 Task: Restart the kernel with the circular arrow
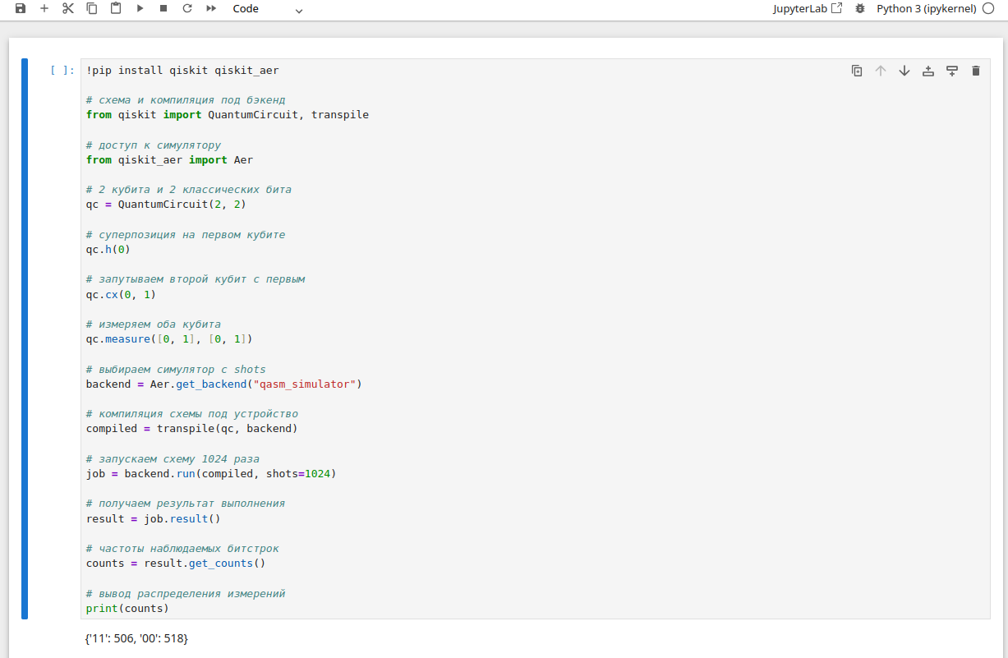click(187, 8)
